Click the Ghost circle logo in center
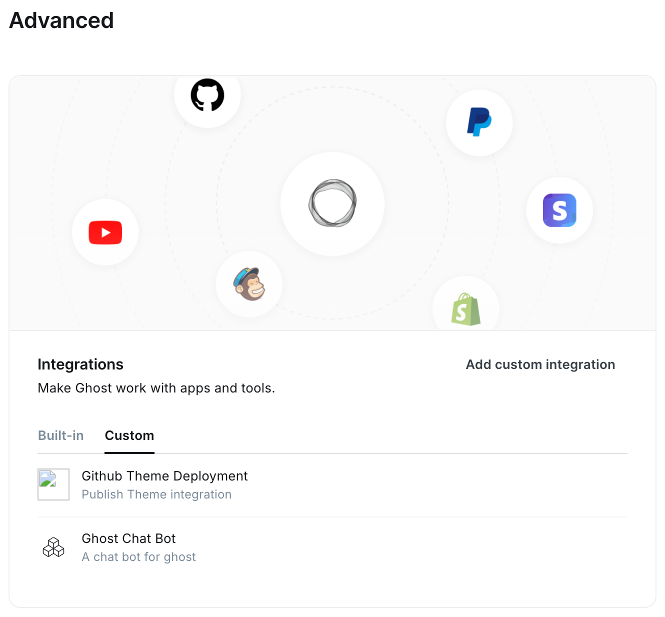The width and height of the screenshot is (665, 617). click(x=332, y=203)
